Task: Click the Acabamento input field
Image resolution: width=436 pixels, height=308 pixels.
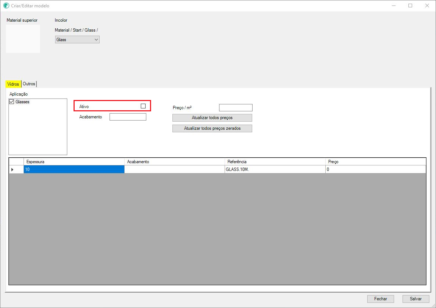Action: pyautogui.click(x=128, y=117)
